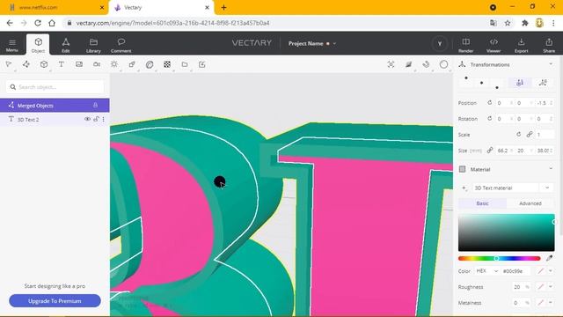
Task: Select Basic material tab
Action: pos(482,203)
